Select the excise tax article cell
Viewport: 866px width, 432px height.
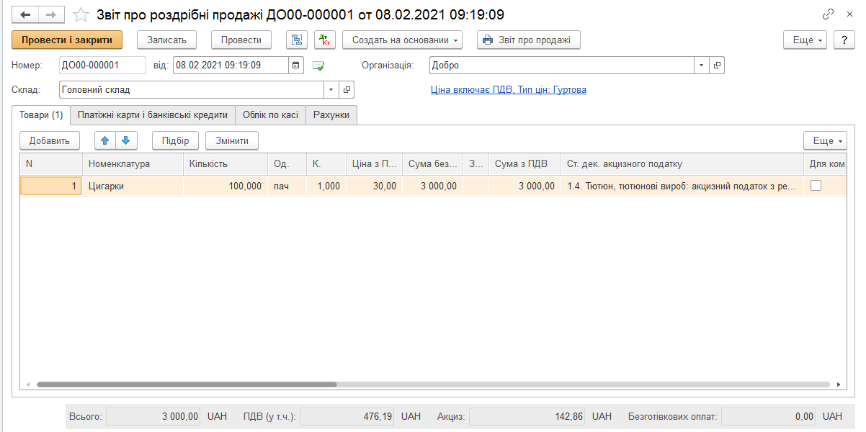click(682, 186)
